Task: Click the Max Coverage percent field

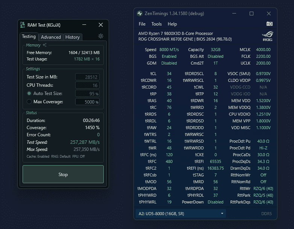Action: pos(87,102)
